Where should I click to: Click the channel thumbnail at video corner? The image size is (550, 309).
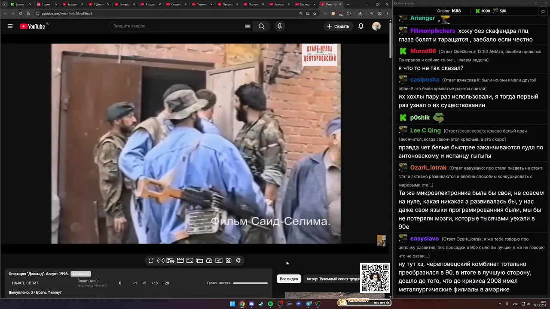[x=381, y=241]
